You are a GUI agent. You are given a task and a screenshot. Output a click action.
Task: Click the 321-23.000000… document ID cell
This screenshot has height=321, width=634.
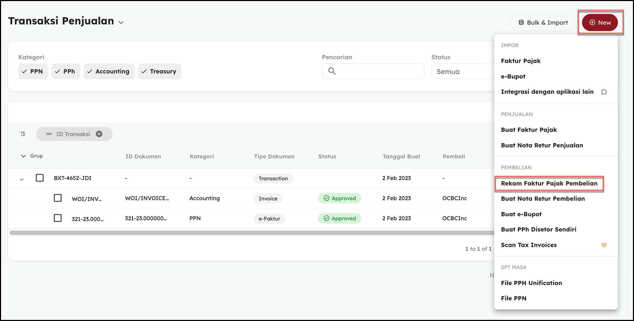146,218
